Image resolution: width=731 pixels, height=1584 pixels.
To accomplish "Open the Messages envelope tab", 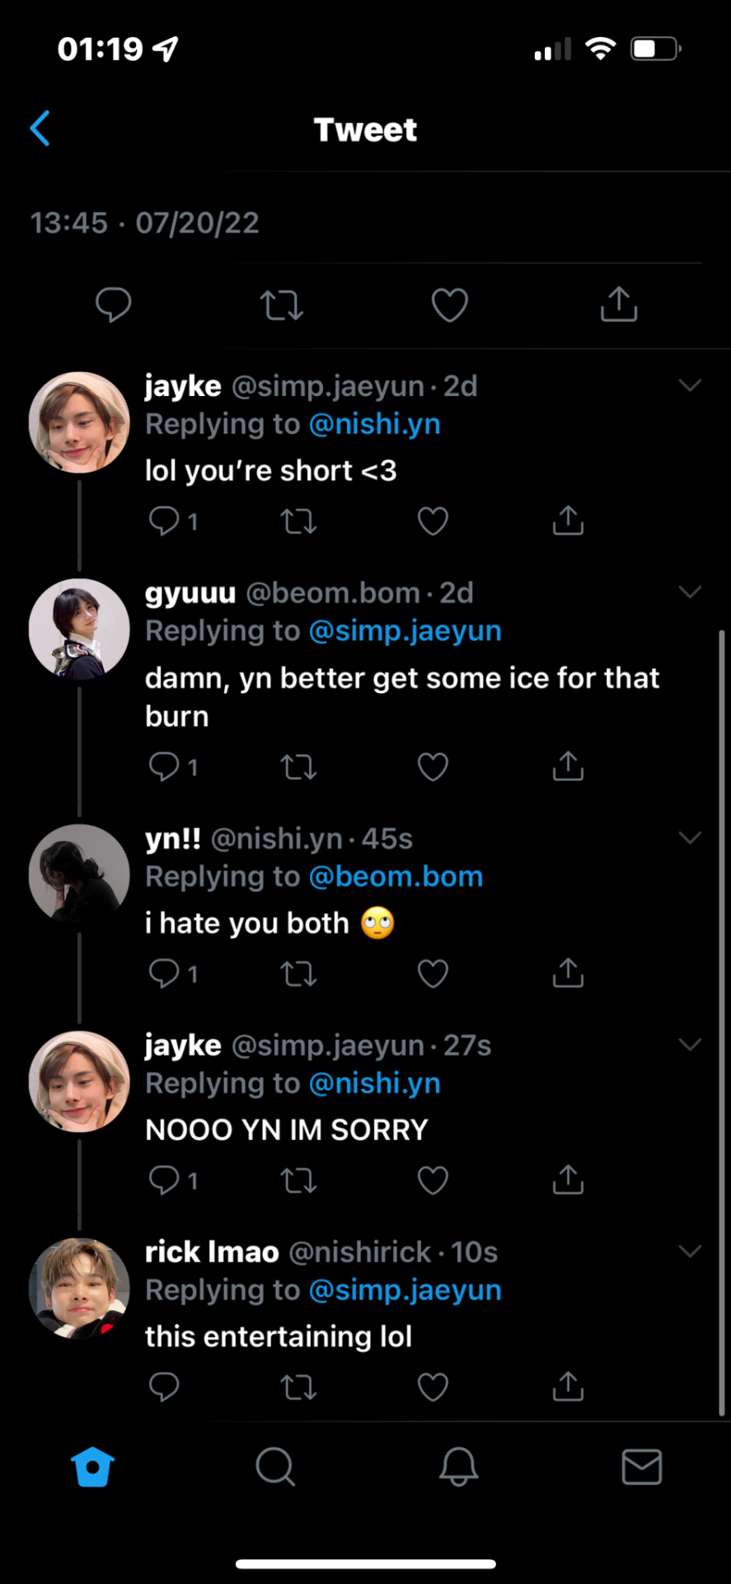I will (641, 1467).
